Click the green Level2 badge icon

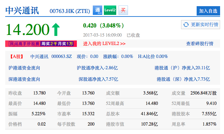coord(110,10)
